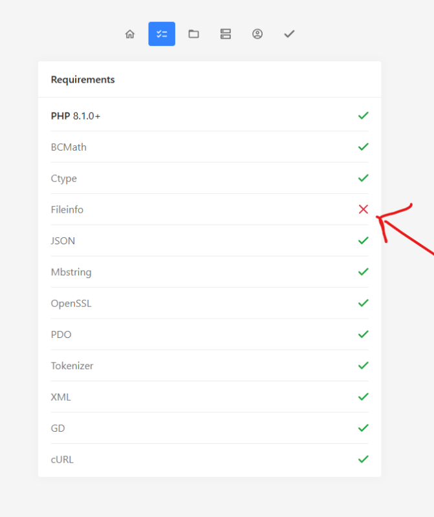This screenshot has height=517, width=434.
Task: Select the JSON requirement label
Action: [x=63, y=241]
